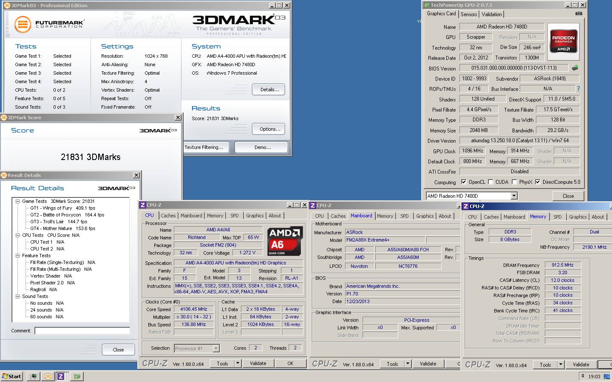612x382 pixels.
Task: Click the DRAM Frequency 912.5 MHz value
Action: tap(562, 265)
